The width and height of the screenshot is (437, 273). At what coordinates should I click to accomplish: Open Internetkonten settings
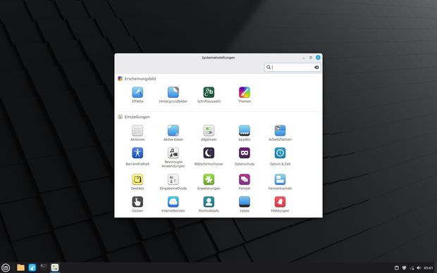pos(173,205)
